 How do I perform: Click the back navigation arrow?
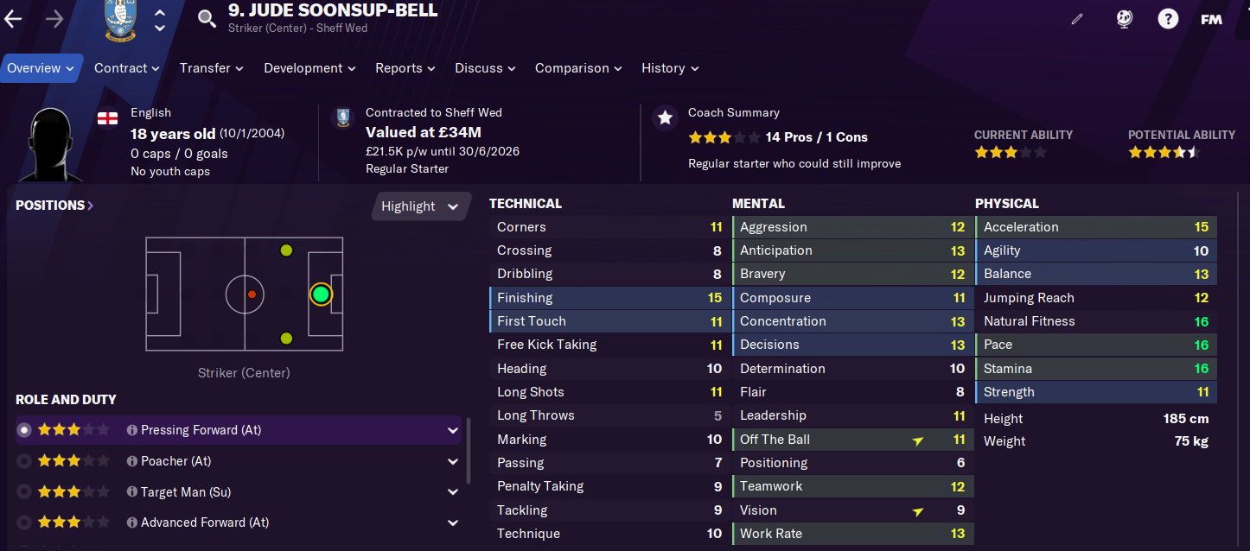[13, 19]
